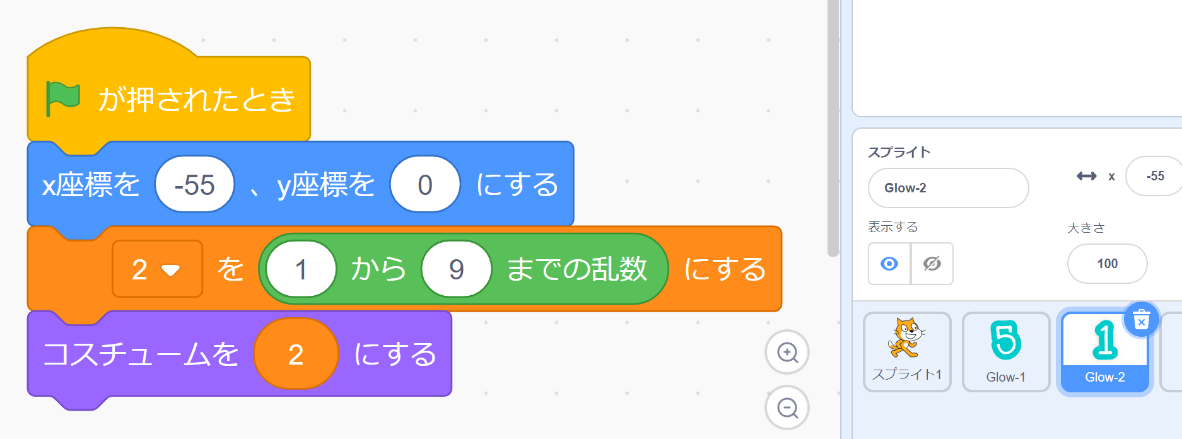Show the sprite with eye button
This screenshot has width=1182, height=439.
889,264
